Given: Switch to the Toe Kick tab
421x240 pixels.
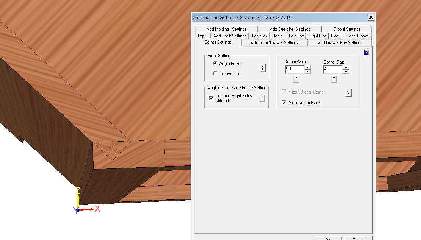Looking at the screenshot, I should click(259, 36).
